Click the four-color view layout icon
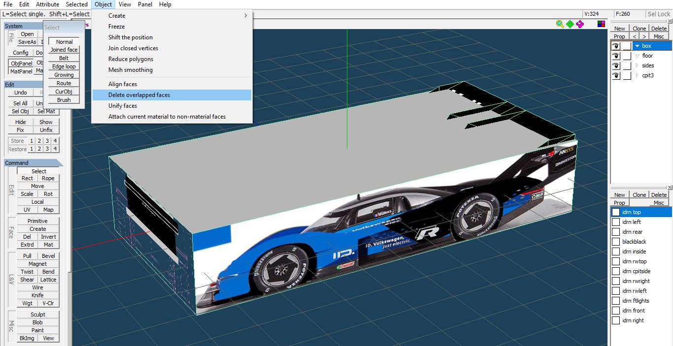The height and width of the screenshot is (346, 673). coord(601,24)
